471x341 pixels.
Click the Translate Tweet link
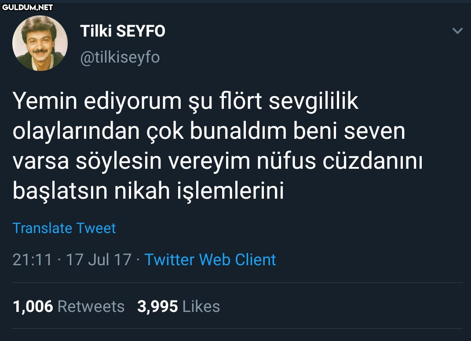[x=64, y=228]
